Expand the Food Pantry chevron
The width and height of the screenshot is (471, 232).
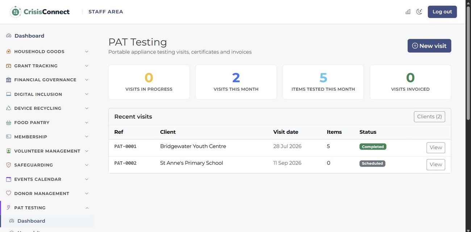coord(87,123)
